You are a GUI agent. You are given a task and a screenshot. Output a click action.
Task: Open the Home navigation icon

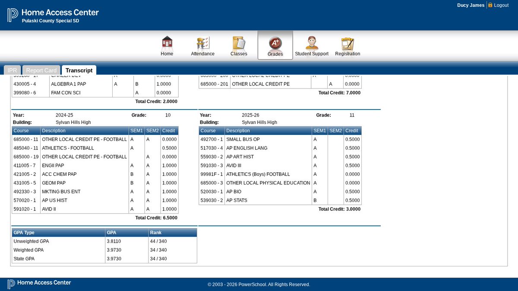(167, 43)
